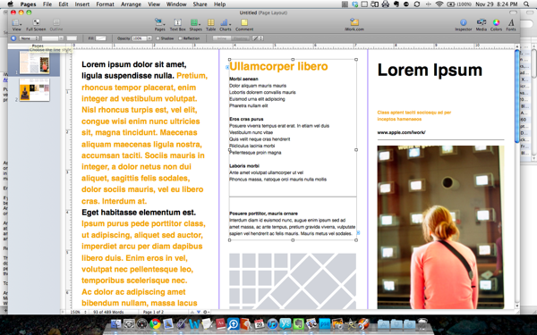Open the Arrange menu
This screenshot has width=537, height=335.
coord(131,4)
